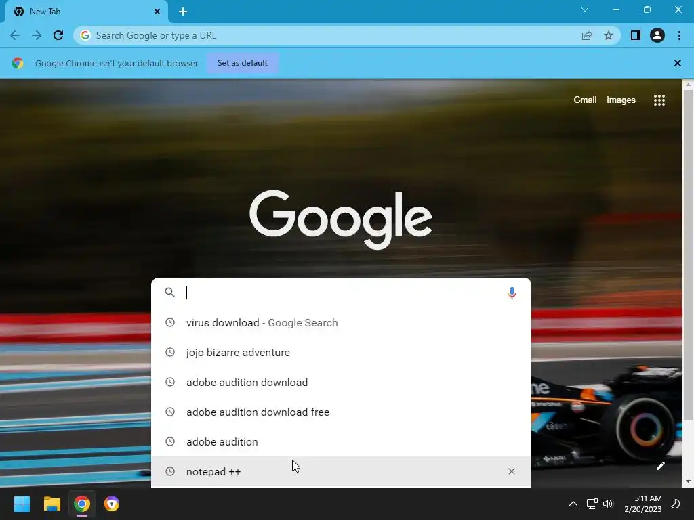The image size is (694, 520).
Task: Open the side panel icon
Action: 636,35
